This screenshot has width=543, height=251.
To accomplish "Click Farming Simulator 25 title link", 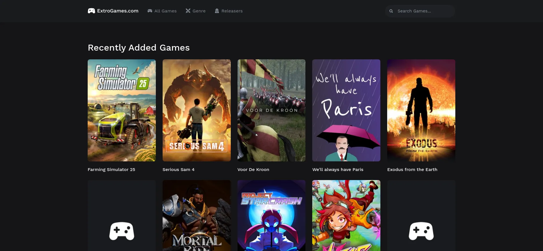I will [x=111, y=170].
